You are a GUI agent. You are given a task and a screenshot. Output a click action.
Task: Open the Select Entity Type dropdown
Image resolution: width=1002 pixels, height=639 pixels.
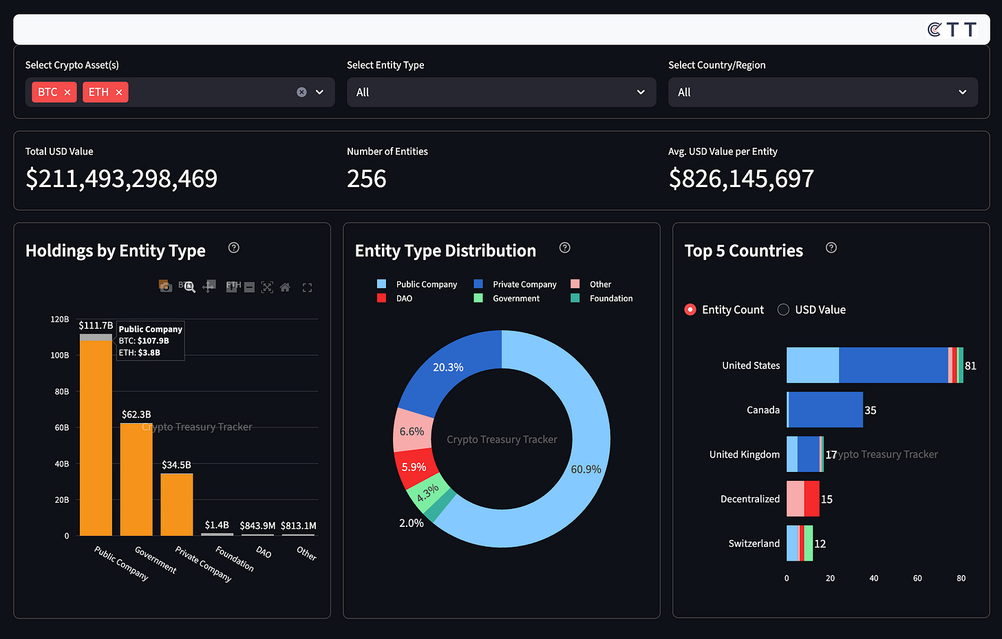501,91
